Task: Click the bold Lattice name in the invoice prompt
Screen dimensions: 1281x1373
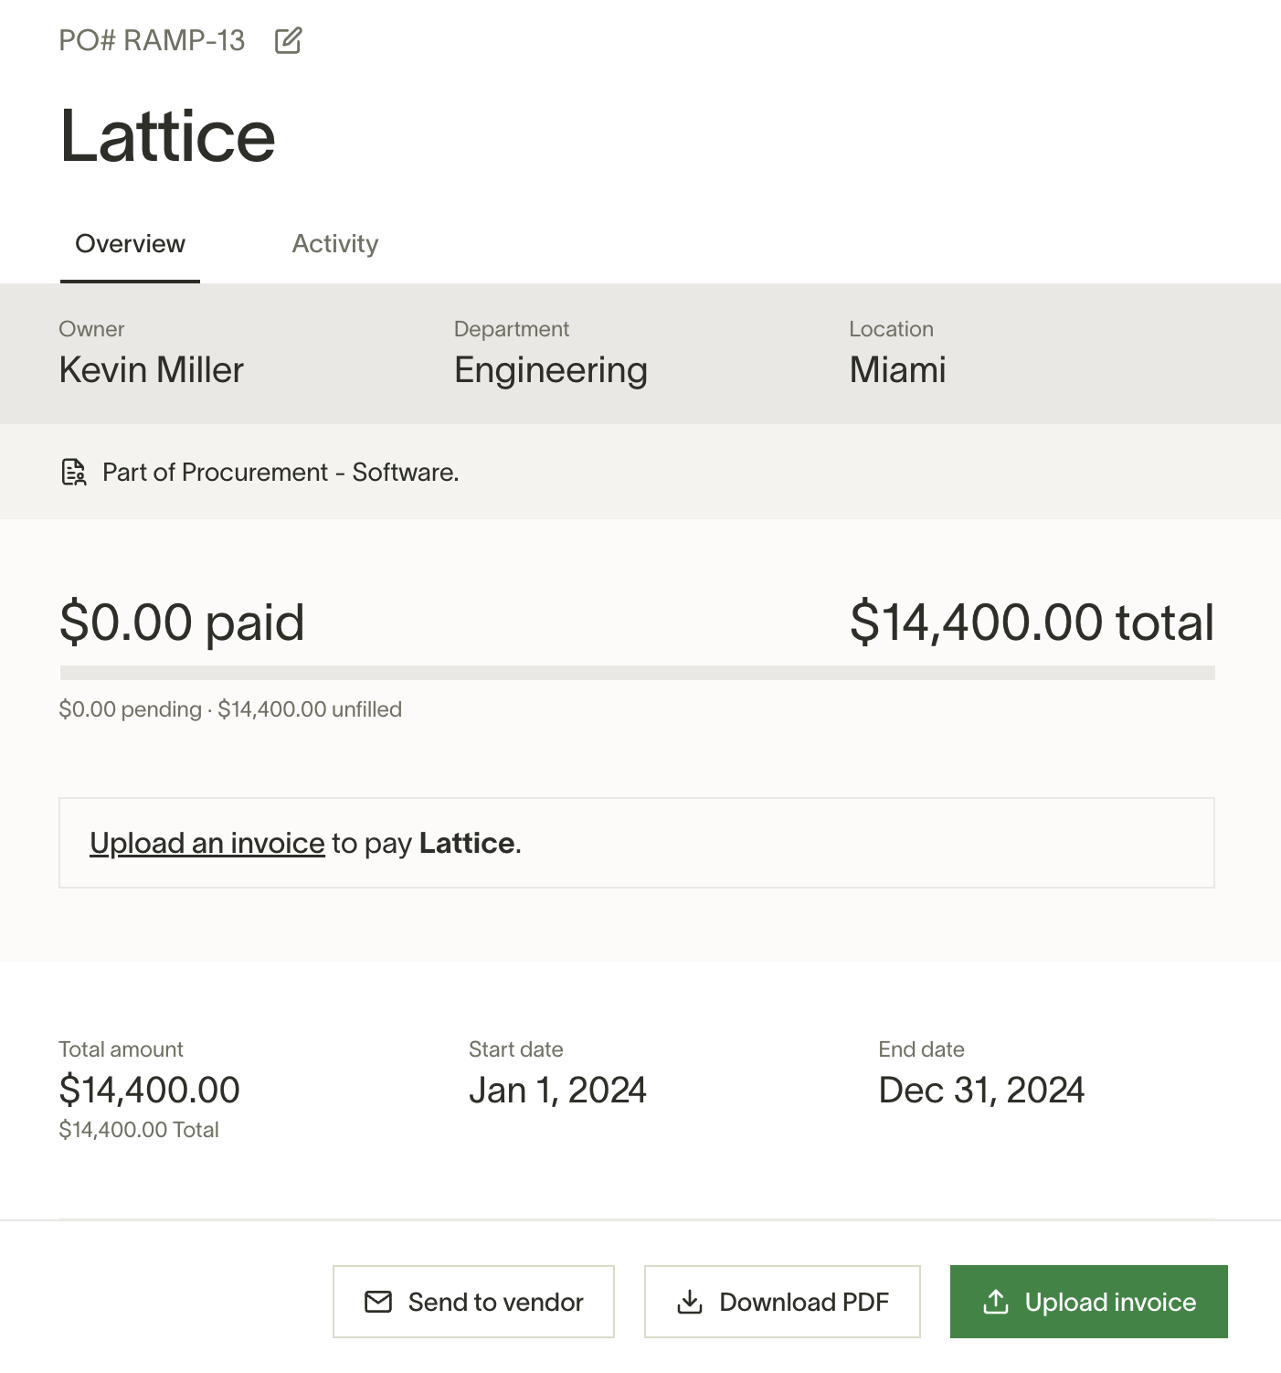Action: click(467, 843)
